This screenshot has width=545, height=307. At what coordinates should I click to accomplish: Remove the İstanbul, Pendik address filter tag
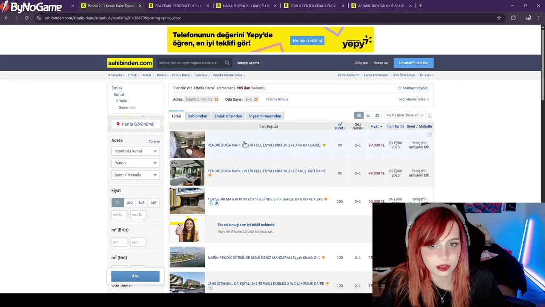[x=216, y=99]
